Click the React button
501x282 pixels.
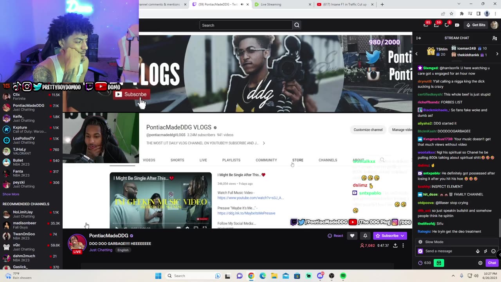point(335,235)
